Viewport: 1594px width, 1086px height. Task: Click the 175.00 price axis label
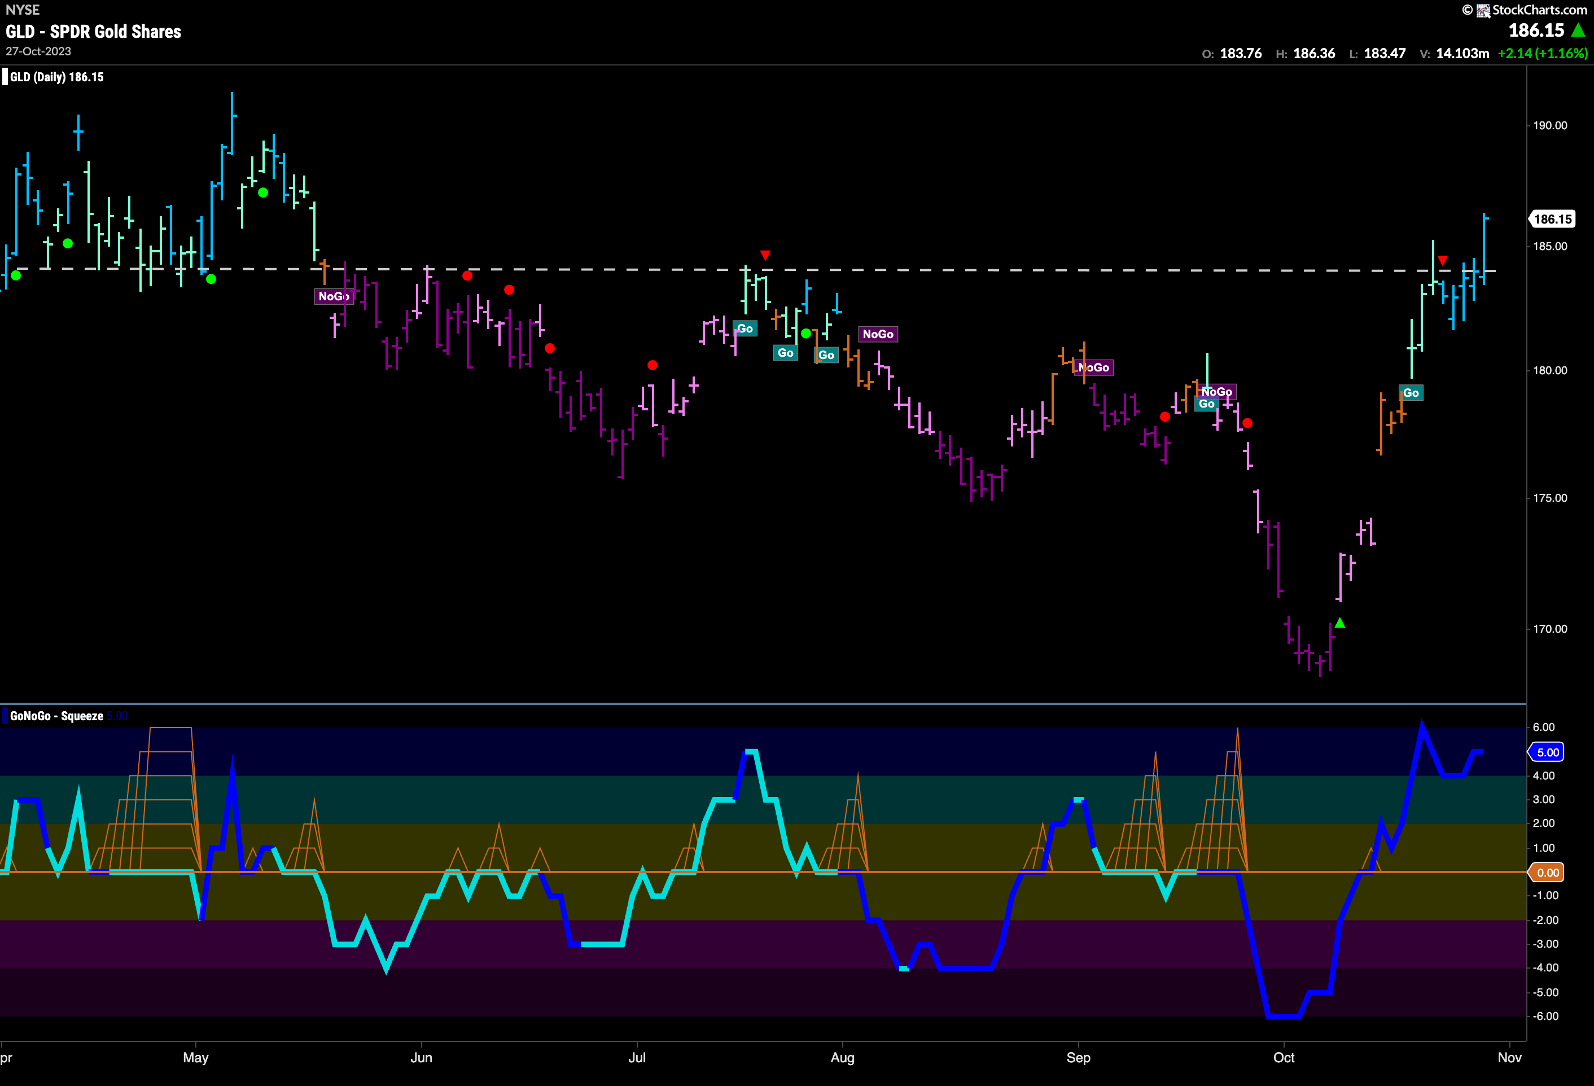(x=1550, y=498)
